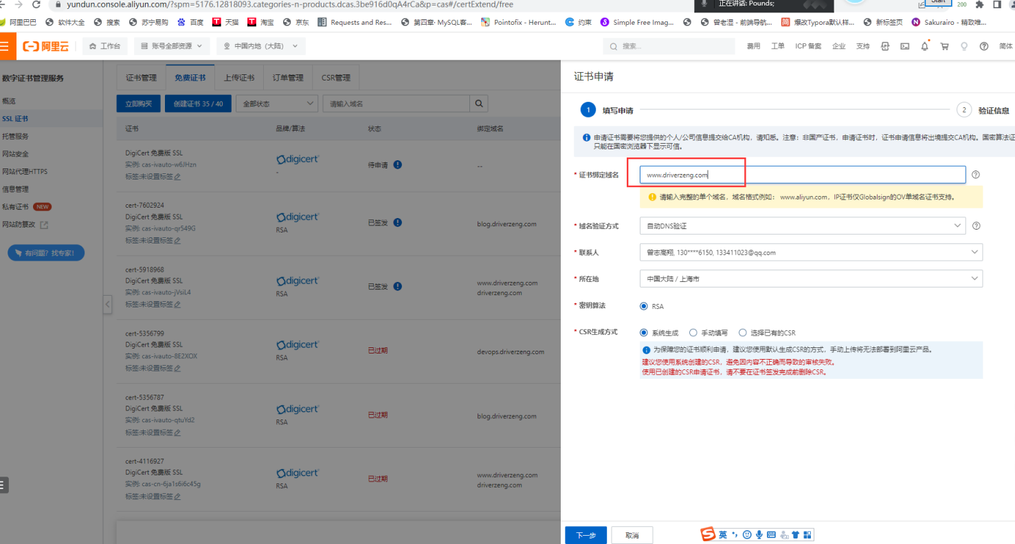Image resolution: width=1015 pixels, height=544 pixels.
Task: Click help icon beside 证书绑定域名 field
Action: (976, 175)
